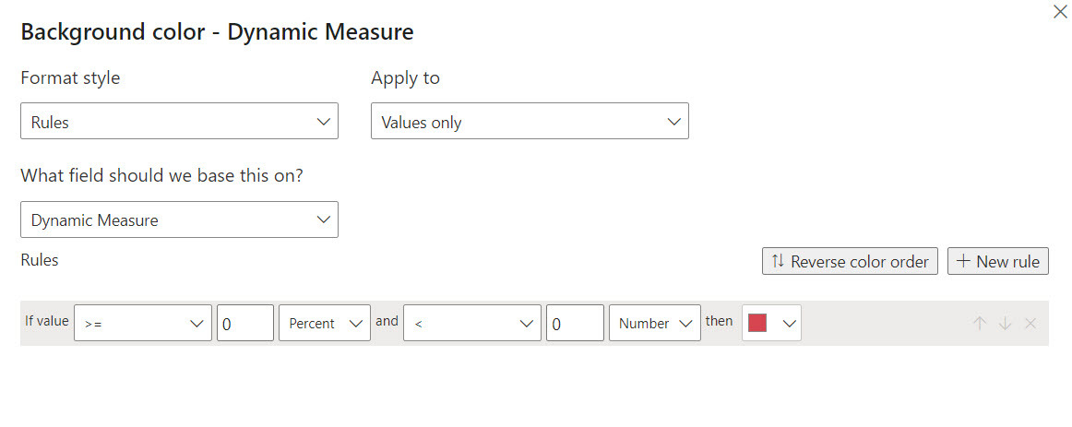The height and width of the screenshot is (427, 1072).
Task: Click the first value field before Percent
Action: (245, 324)
